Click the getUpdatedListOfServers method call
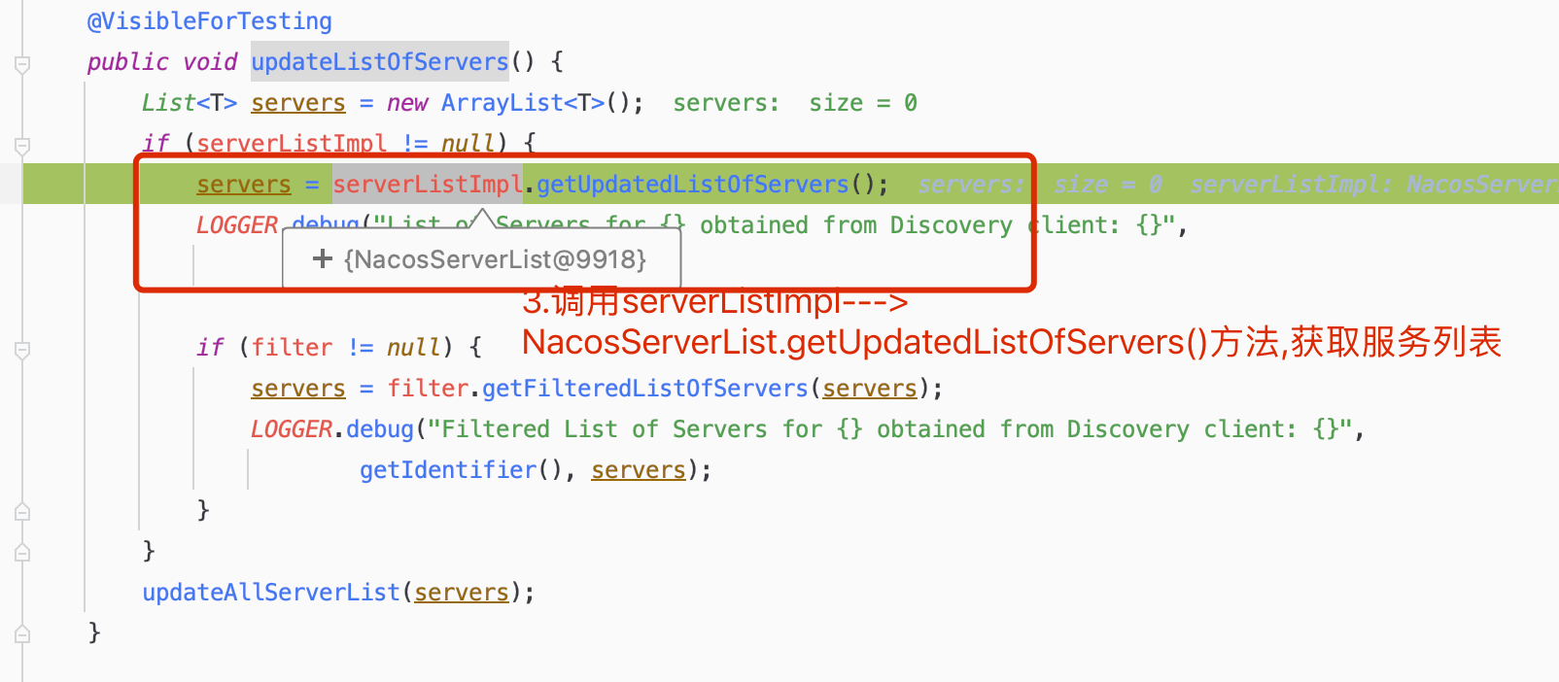 693,185
